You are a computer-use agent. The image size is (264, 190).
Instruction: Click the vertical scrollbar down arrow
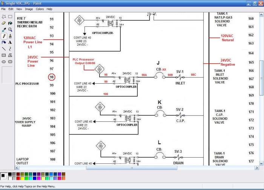tap(261, 163)
